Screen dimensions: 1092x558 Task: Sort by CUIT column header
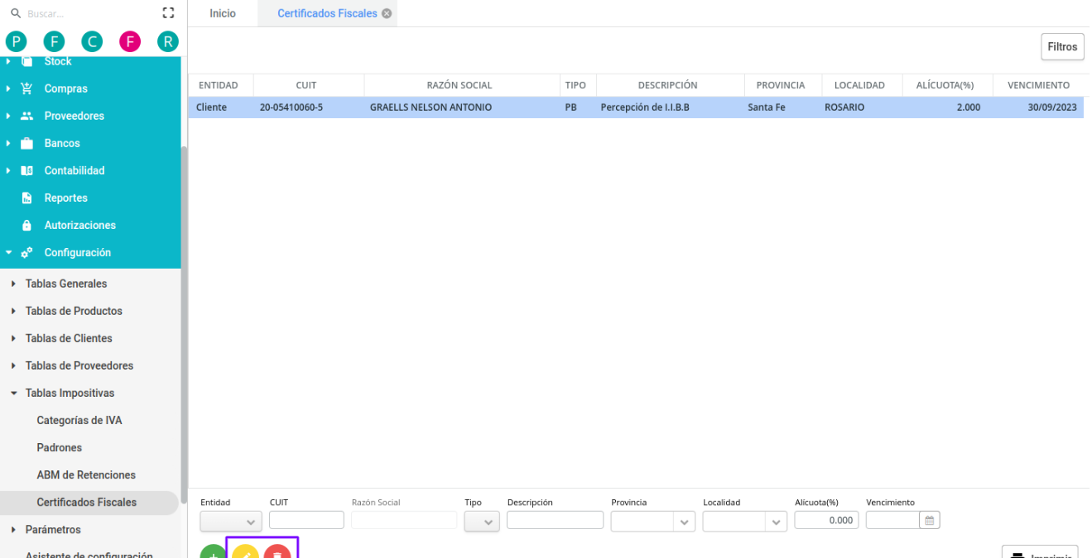306,85
